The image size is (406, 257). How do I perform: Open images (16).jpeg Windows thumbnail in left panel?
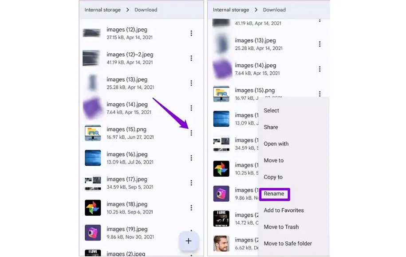coord(93,158)
